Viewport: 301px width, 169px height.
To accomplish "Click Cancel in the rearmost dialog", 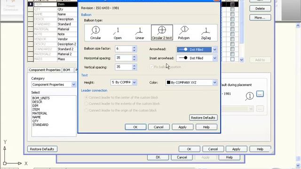I will 182,157.
